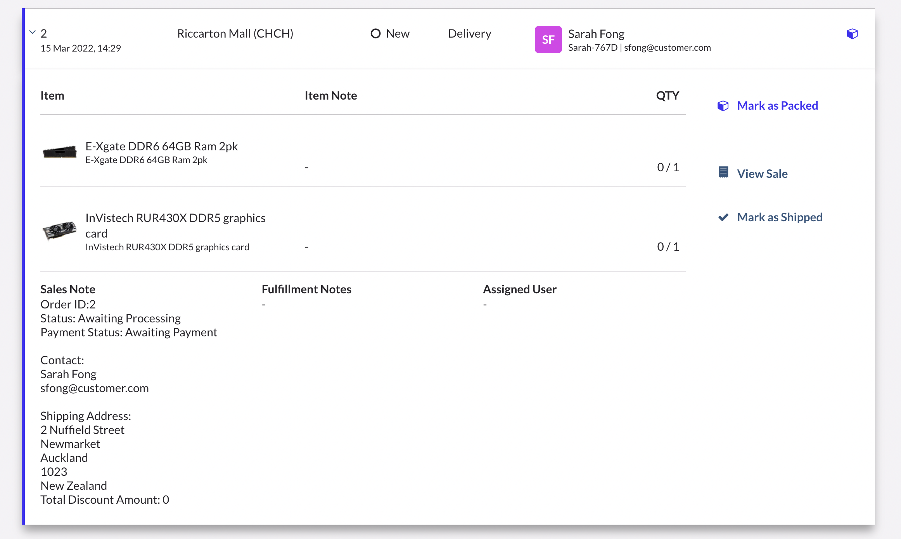This screenshot has height=539, width=901.
Task: Click the Riccarton Mall (CHCH) outlet text
Action: (235, 34)
